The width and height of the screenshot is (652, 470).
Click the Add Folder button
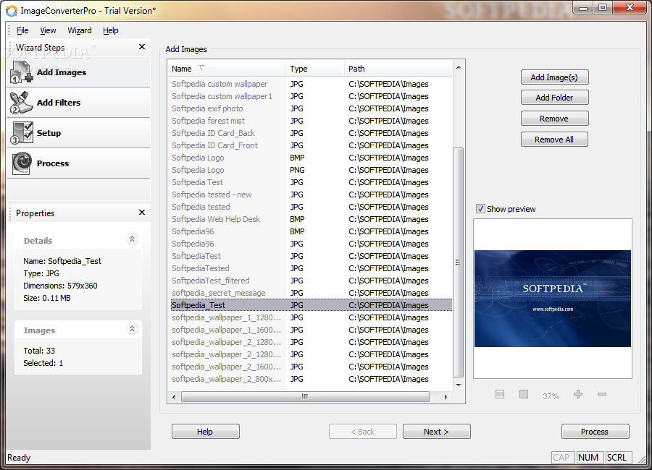click(x=554, y=98)
